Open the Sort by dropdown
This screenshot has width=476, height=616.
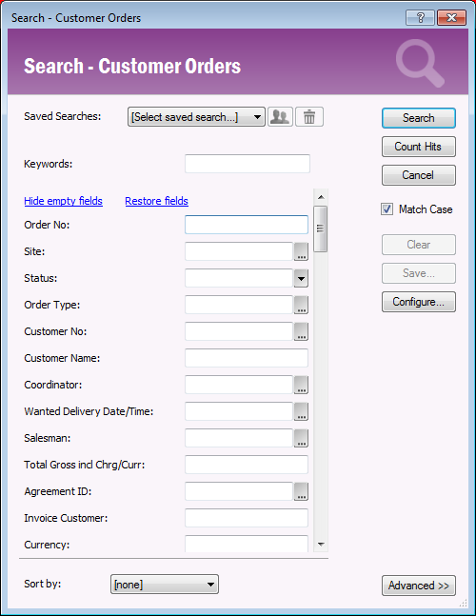165,585
